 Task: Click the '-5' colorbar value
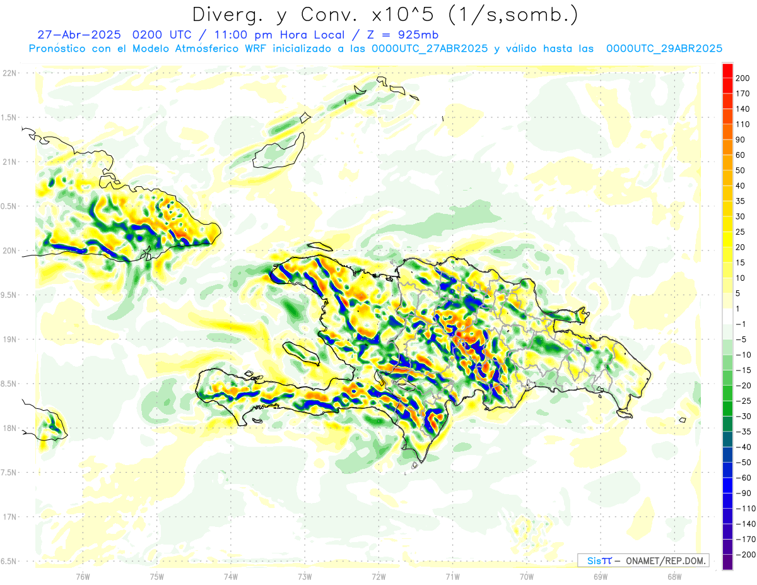pyautogui.click(x=741, y=340)
